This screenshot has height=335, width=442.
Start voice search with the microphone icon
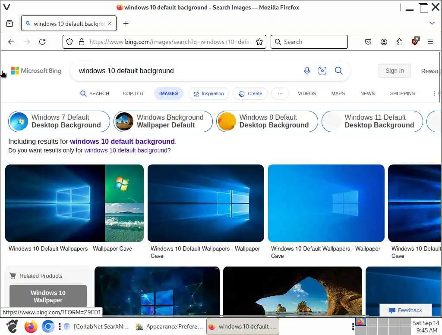coord(307,71)
